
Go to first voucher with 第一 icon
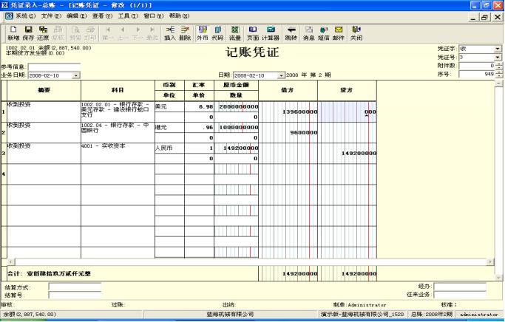tap(108, 33)
